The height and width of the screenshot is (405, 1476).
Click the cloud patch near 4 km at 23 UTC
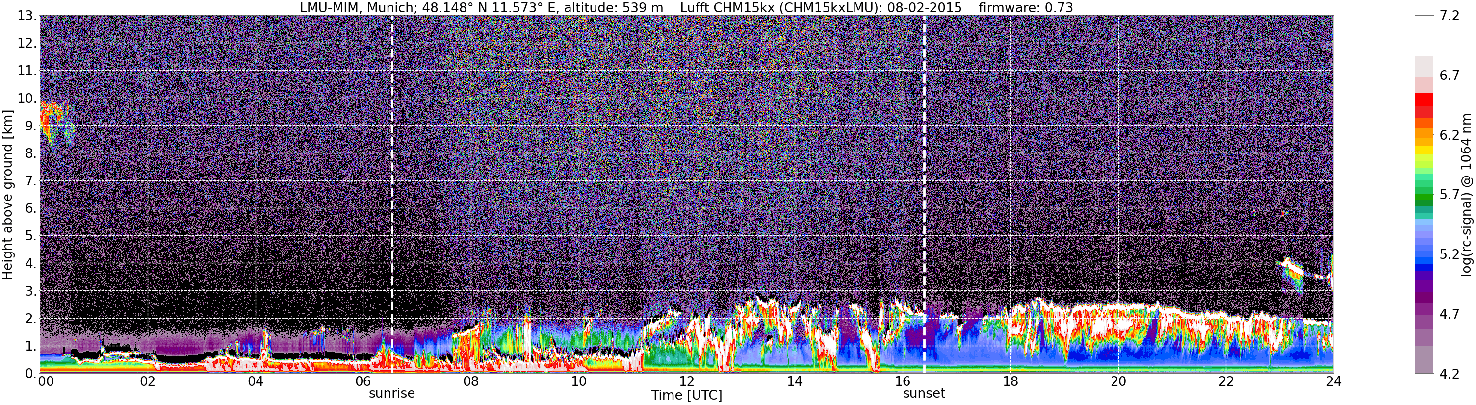click(1292, 275)
